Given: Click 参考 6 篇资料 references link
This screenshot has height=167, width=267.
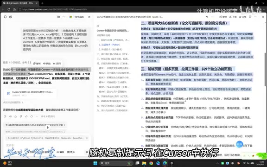Looking at the screenshot, I should click(x=48, y=116).
